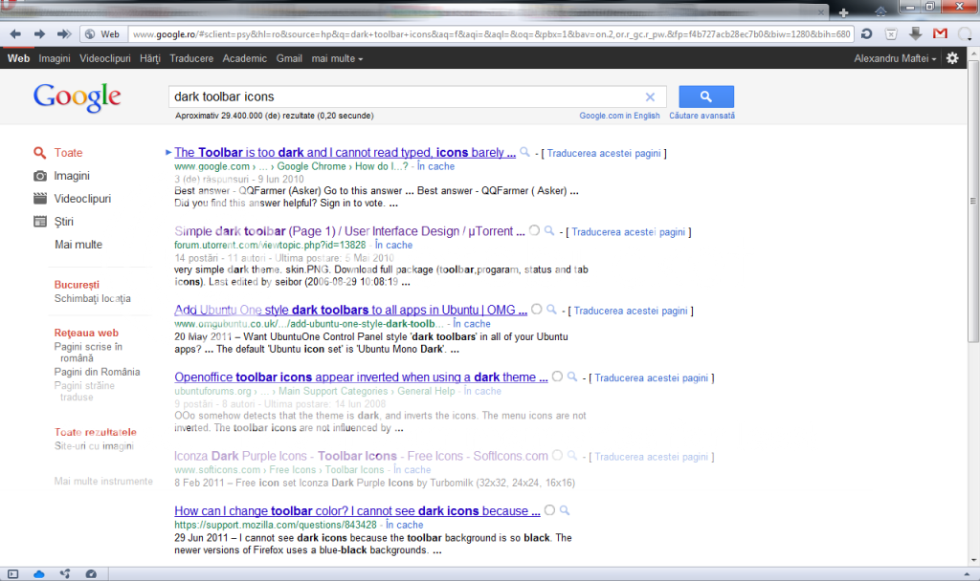Preview the 'Iconza Dark Purple Icons' result magnifier

pos(572,456)
